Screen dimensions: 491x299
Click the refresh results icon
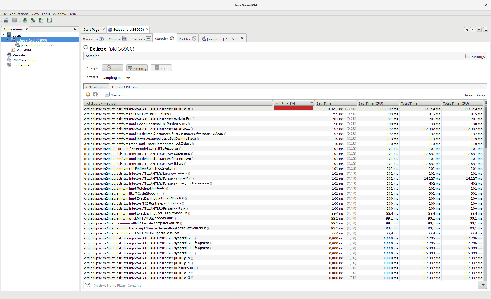point(95,94)
